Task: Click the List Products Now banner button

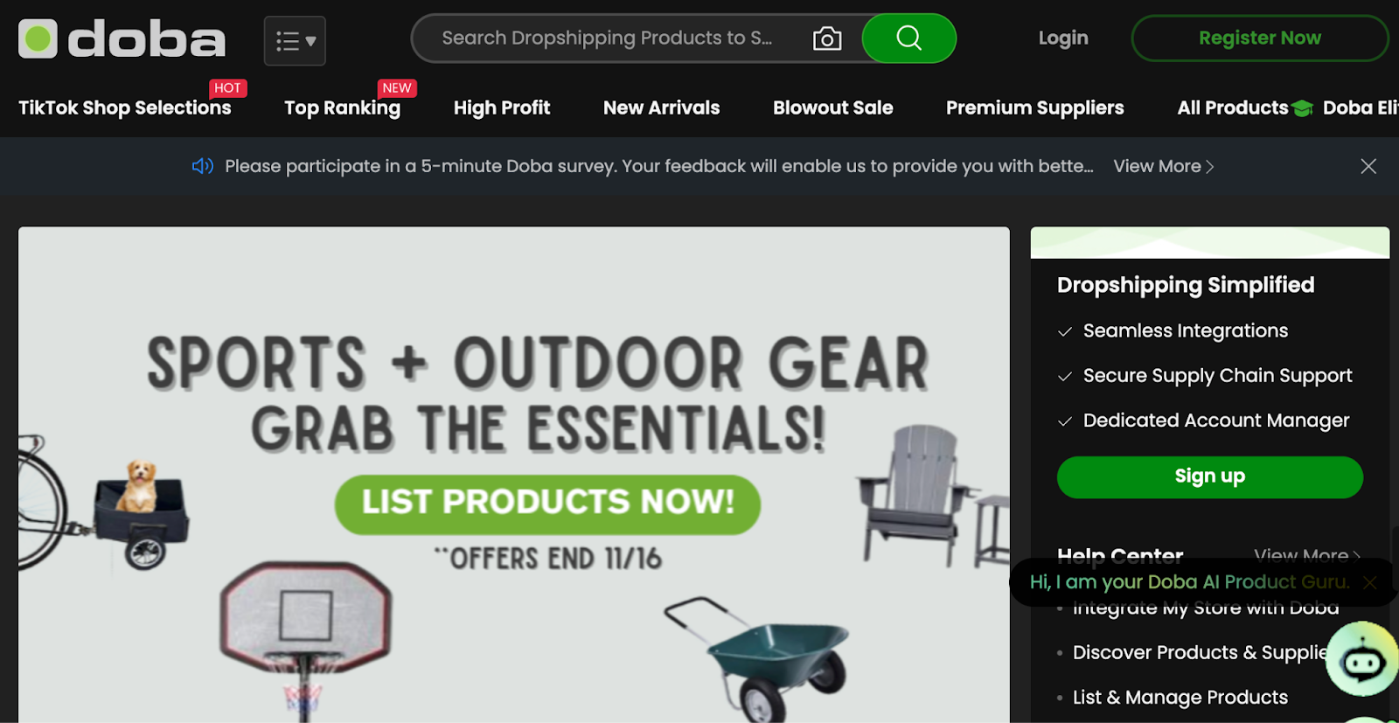Action: point(547,504)
